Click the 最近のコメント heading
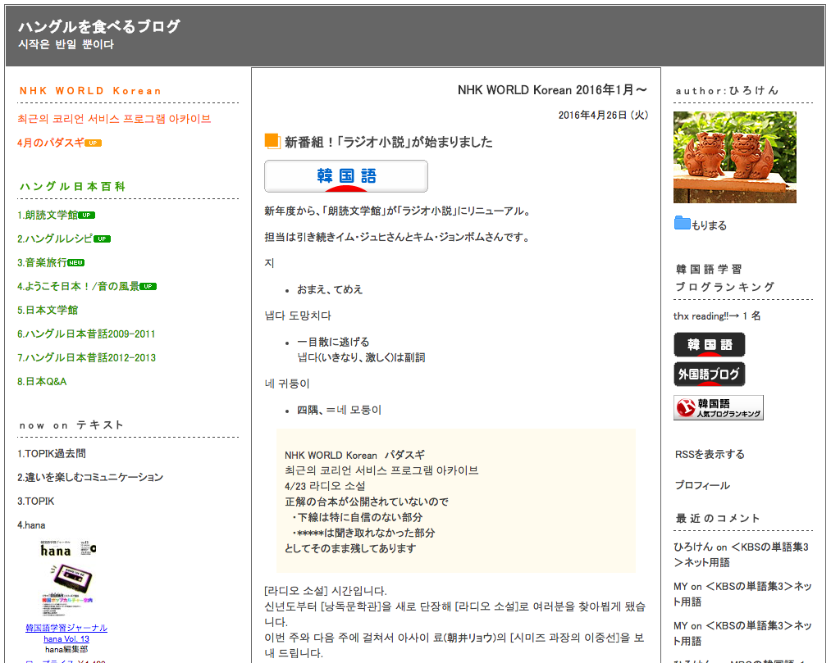 718,519
